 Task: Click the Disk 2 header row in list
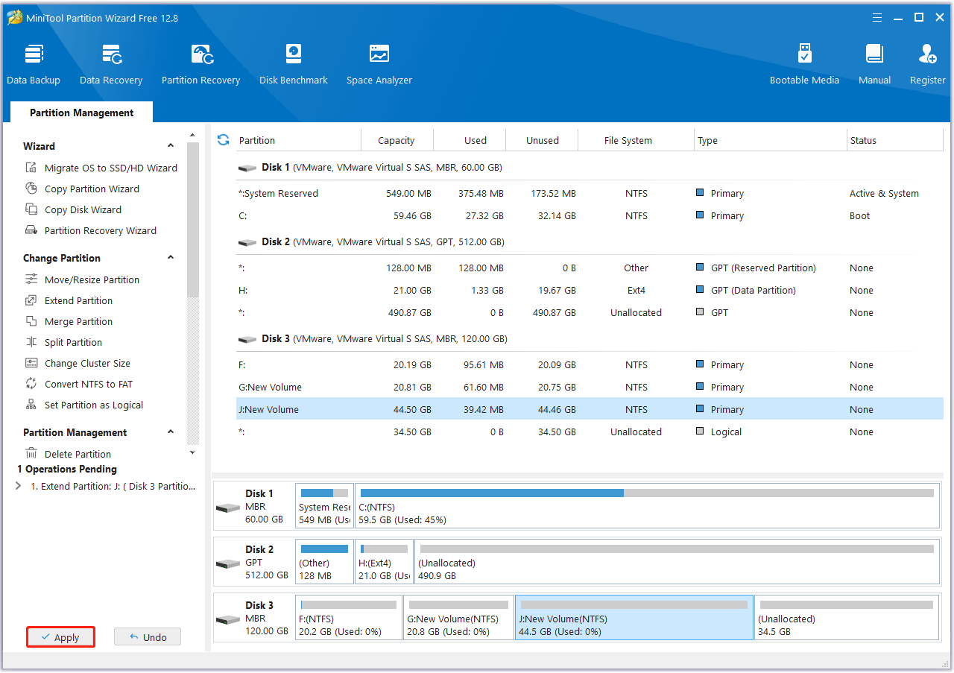point(590,242)
